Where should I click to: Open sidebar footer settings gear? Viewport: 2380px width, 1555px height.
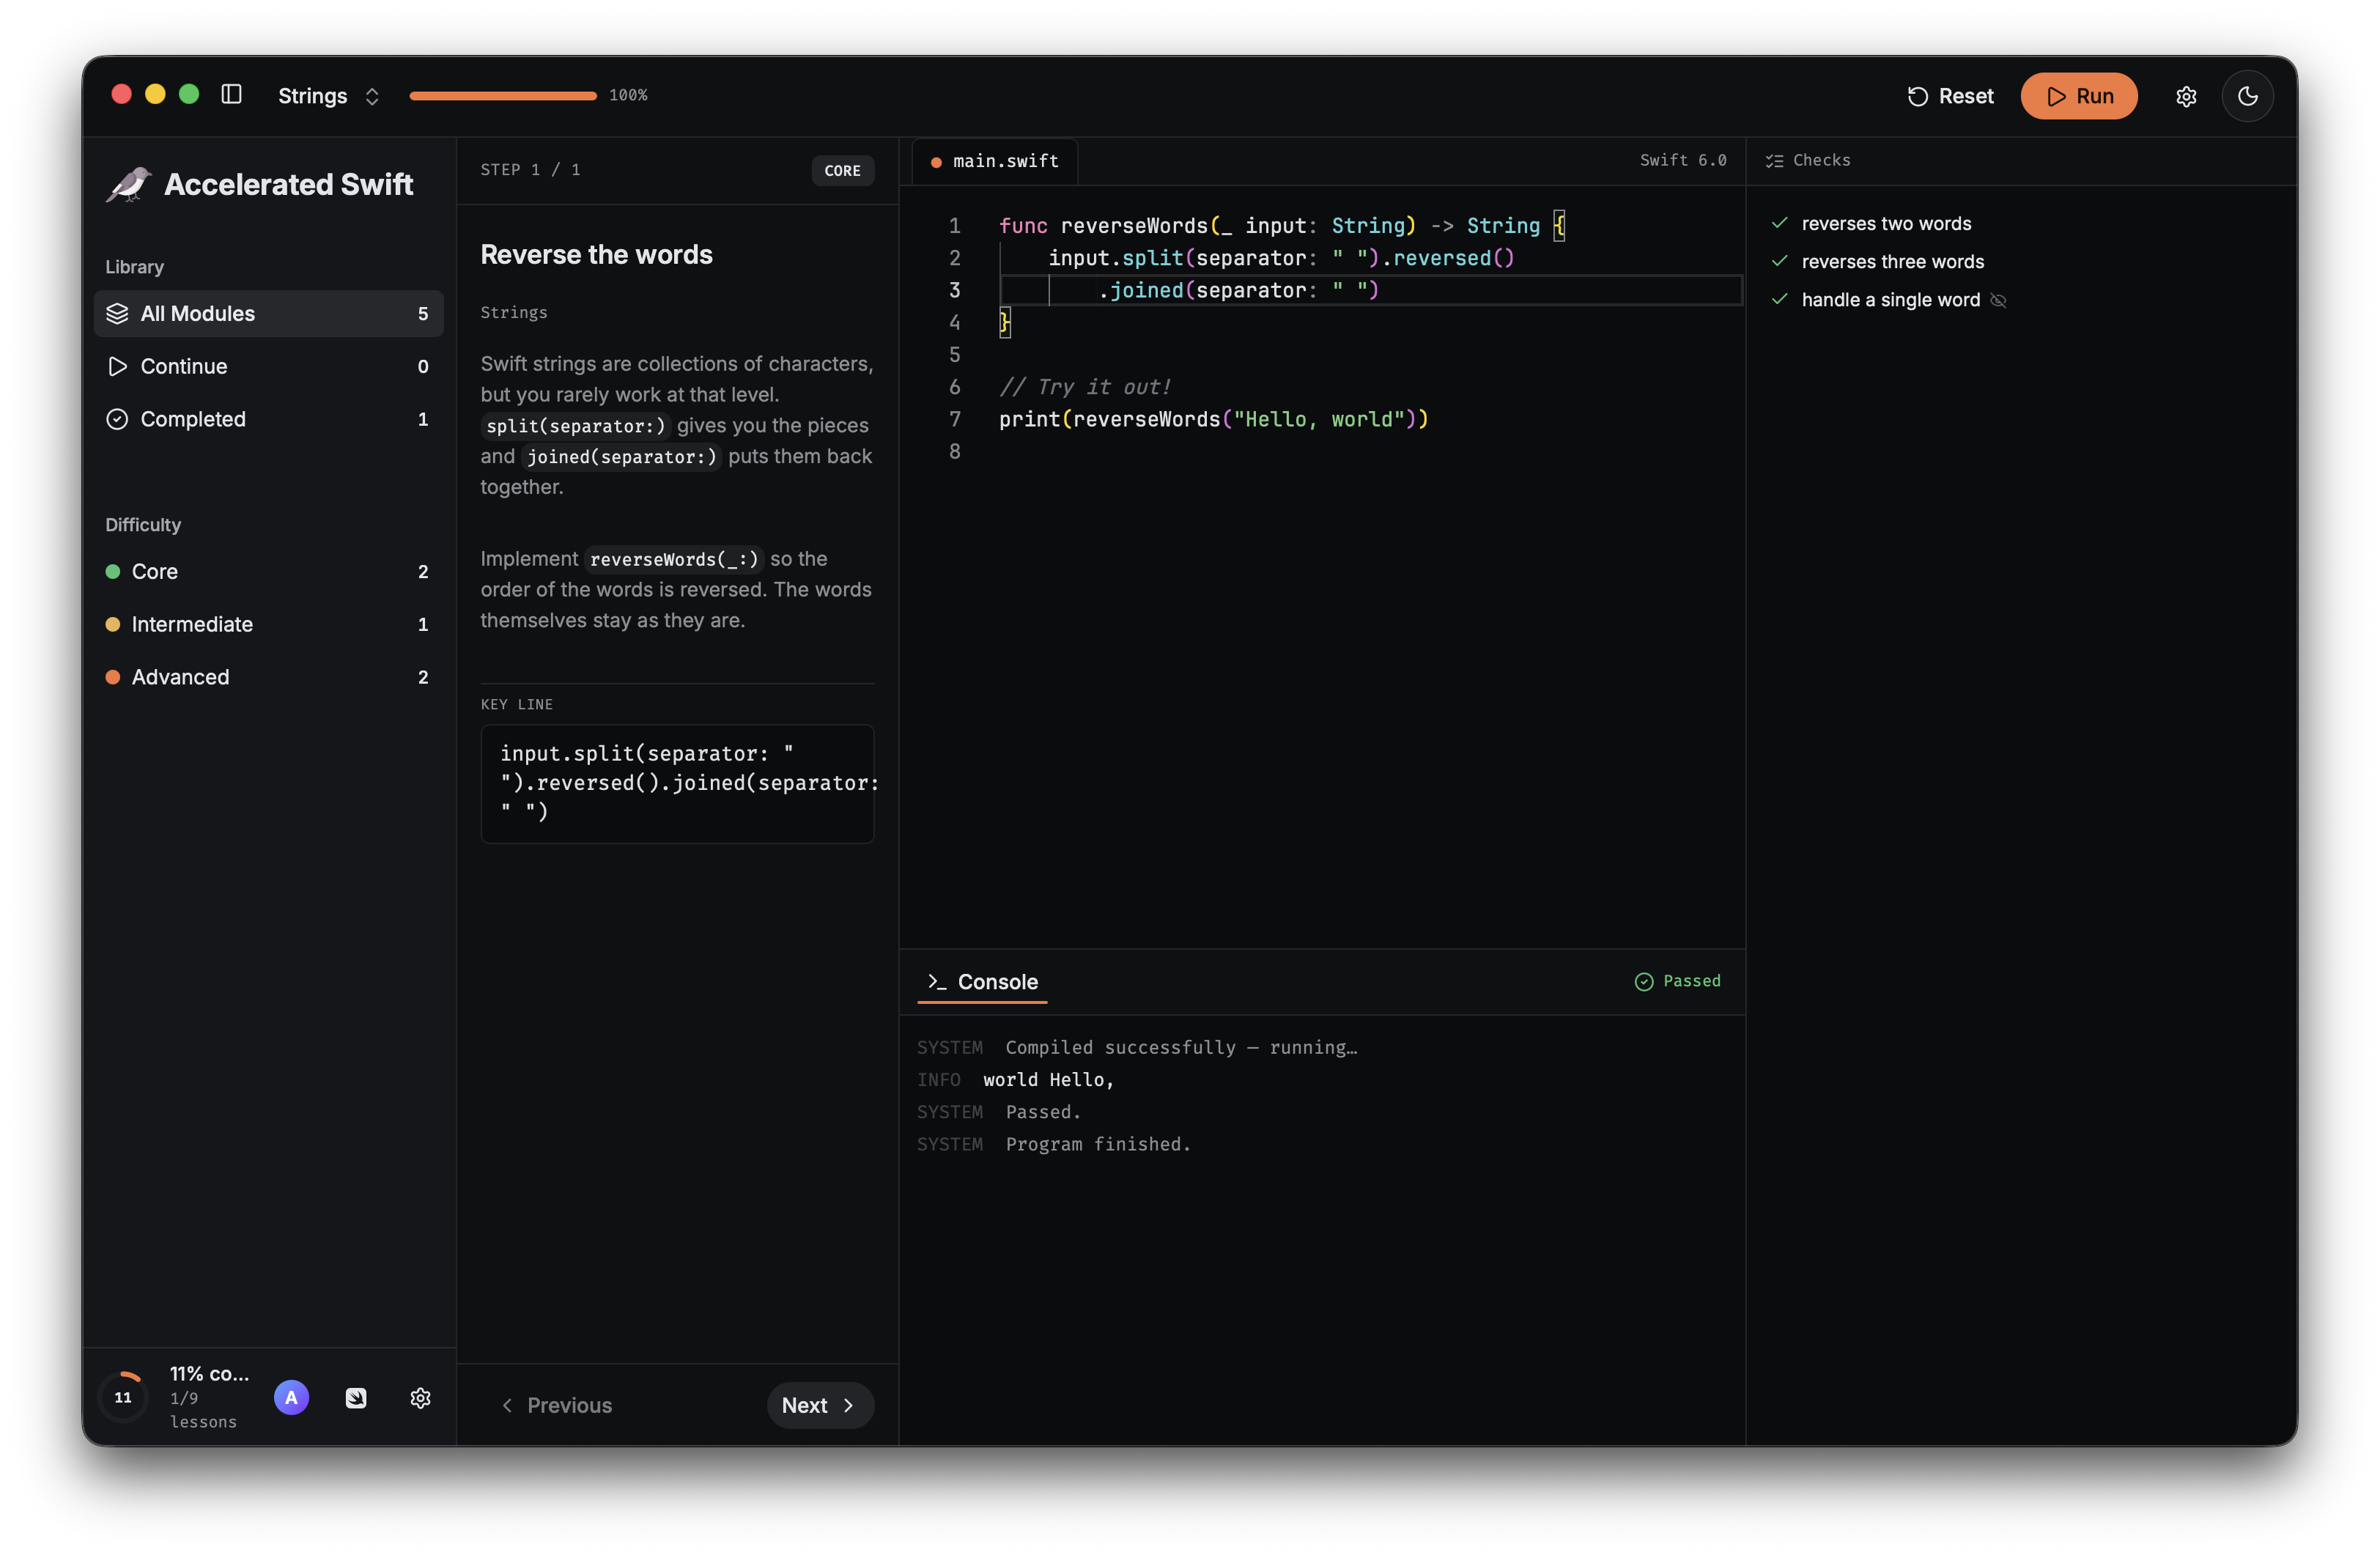(x=420, y=1398)
